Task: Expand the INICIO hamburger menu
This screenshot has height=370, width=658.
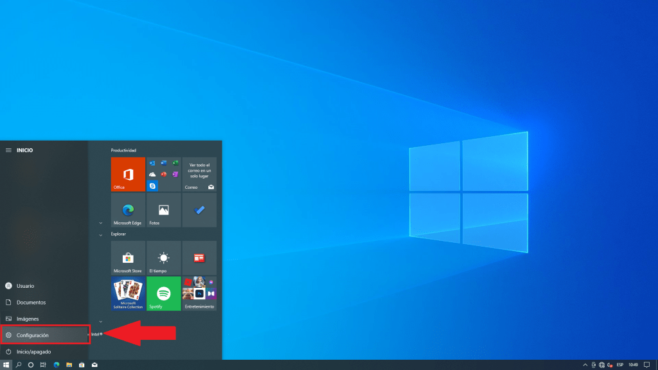Action: click(x=8, y=150)
